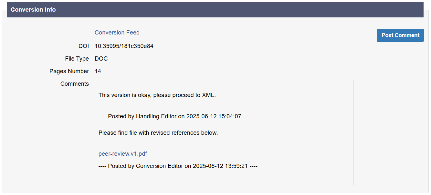Click the Conversion Info header title

click(33, 10)
